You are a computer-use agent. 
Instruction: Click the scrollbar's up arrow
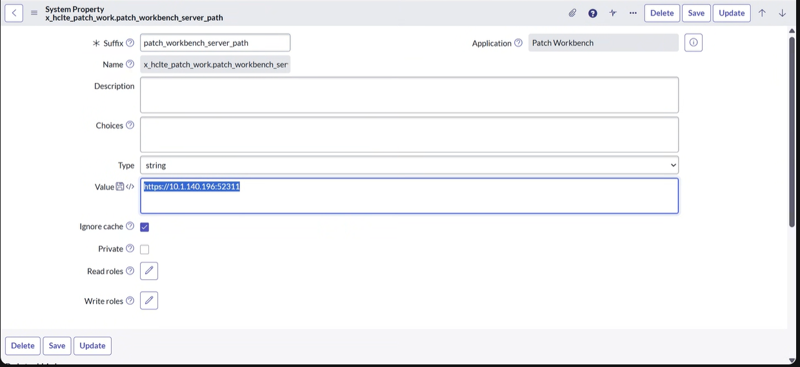pos(792,30)
